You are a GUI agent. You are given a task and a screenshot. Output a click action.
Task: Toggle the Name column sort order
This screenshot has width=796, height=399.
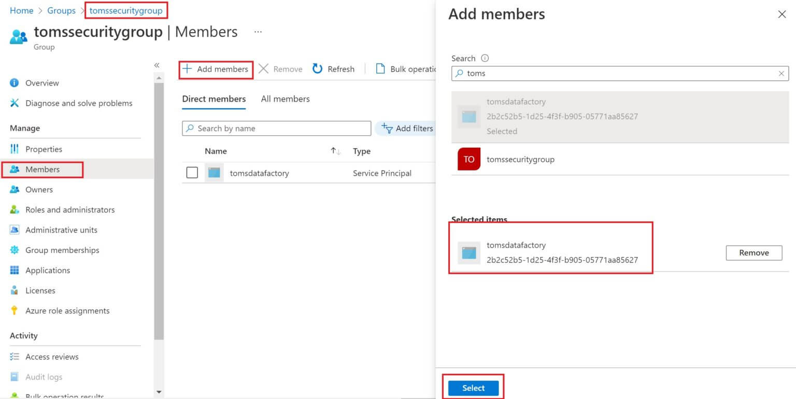pos(335,151)
